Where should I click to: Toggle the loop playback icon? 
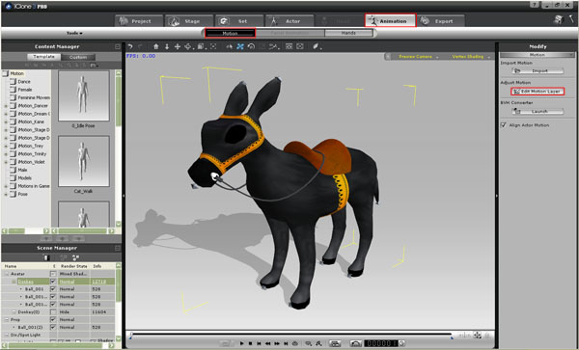tap(295, 343)
